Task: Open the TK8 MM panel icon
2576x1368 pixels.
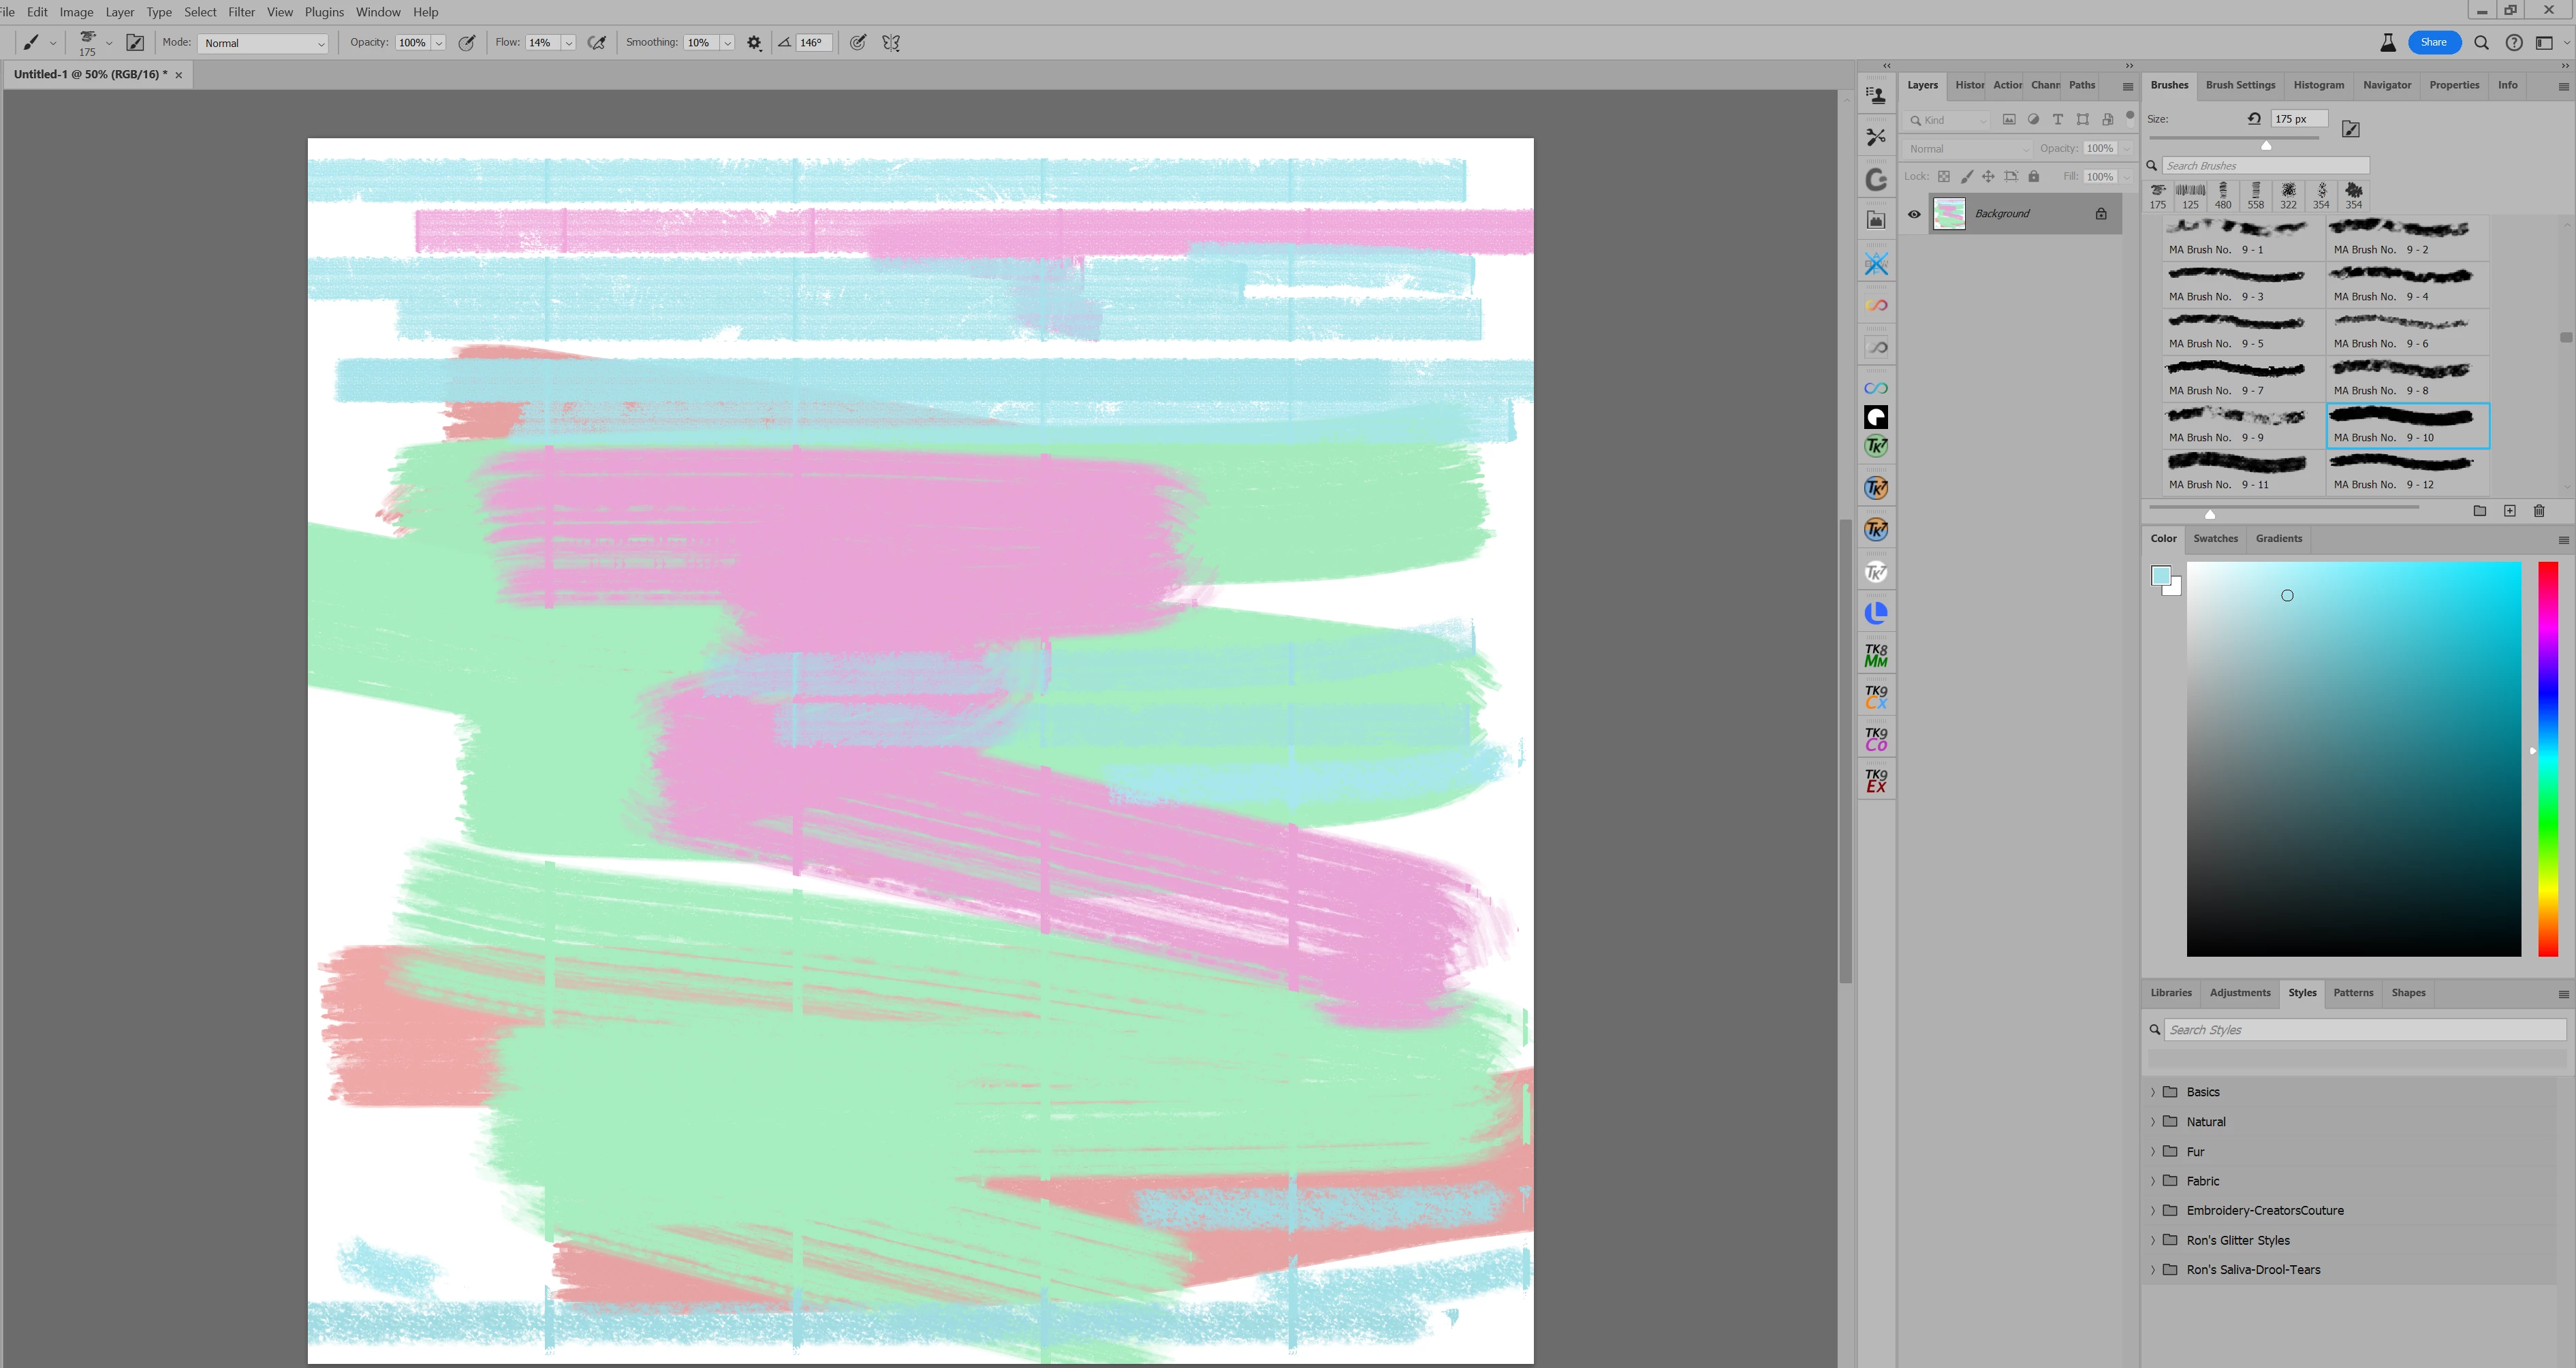Action: [x=1876, y=656]
